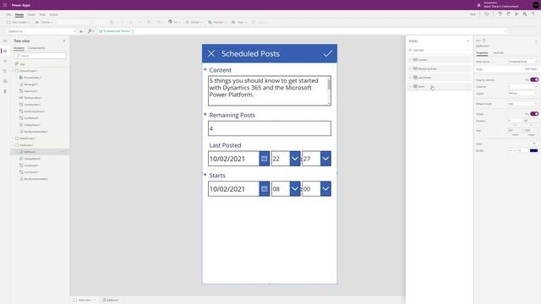The image size is (541, 304).
Task: Open the App checker stethoscope icon
Action: [487, 14]
